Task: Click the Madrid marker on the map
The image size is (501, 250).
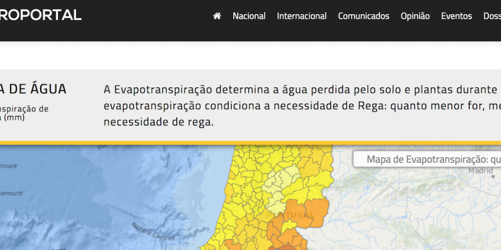Action: tap(493, 177)
